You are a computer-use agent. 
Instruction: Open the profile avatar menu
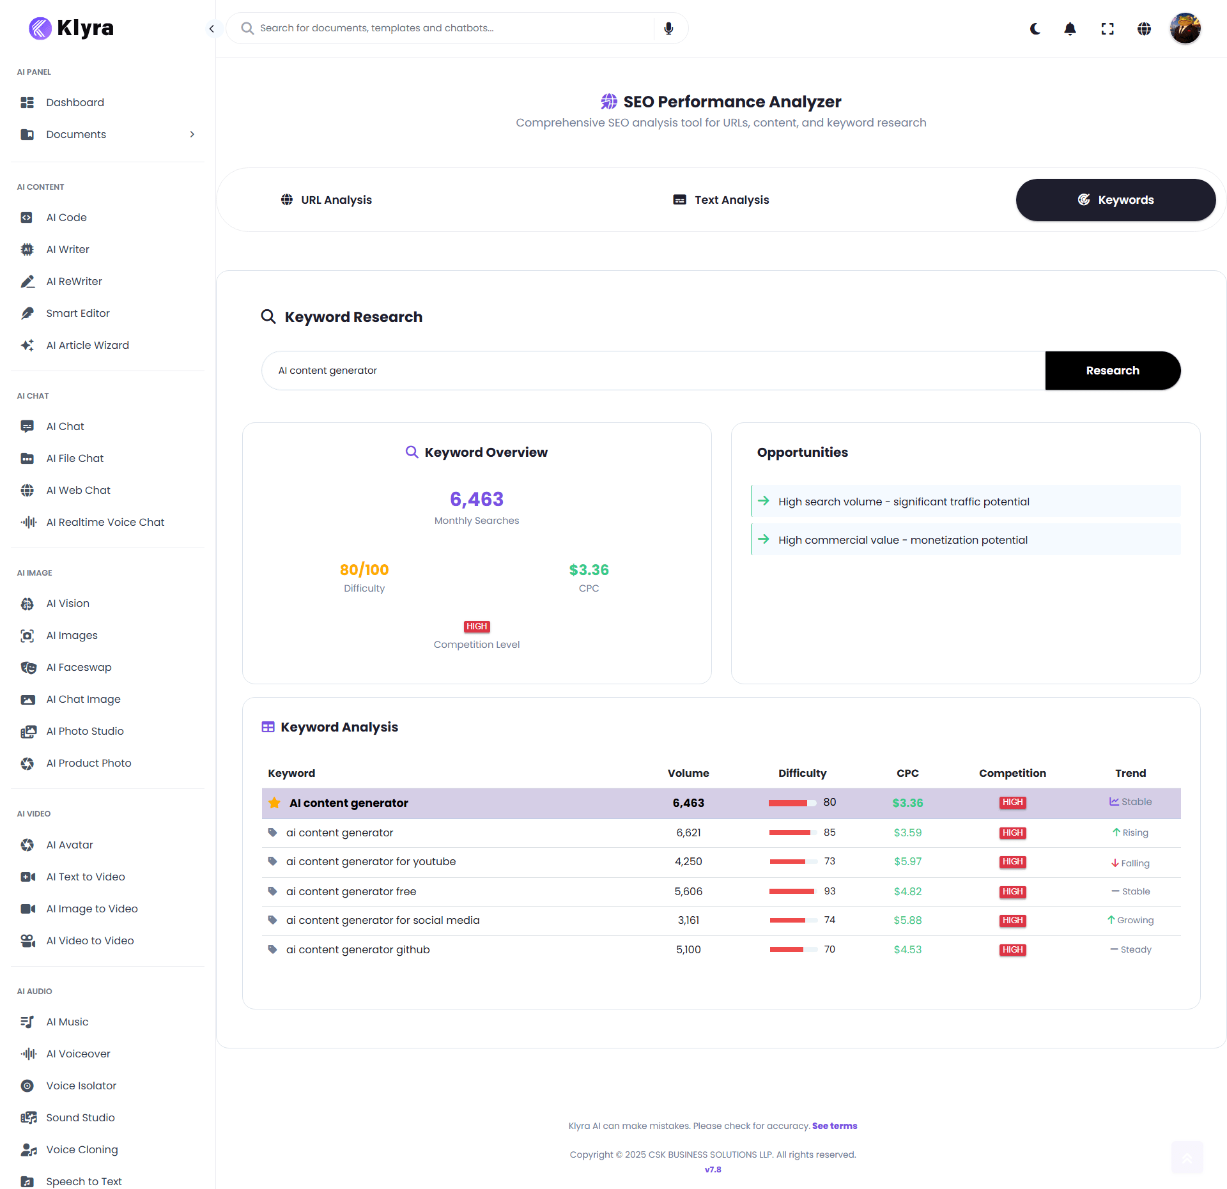pos(1185,28)
